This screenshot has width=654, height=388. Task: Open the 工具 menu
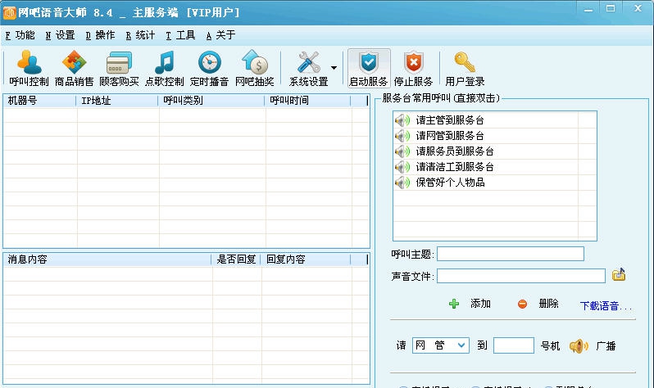pyautogui.click(x=180, y=35)
